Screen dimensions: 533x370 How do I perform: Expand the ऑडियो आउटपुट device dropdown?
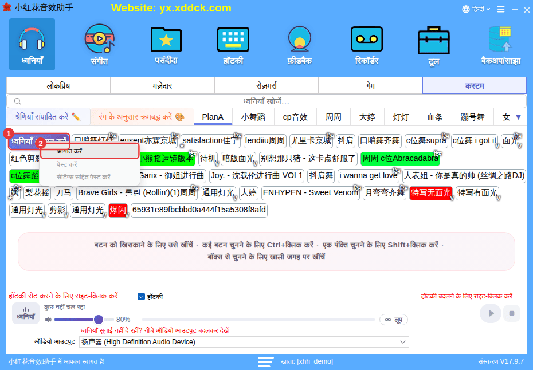click(x=403, y=342)
